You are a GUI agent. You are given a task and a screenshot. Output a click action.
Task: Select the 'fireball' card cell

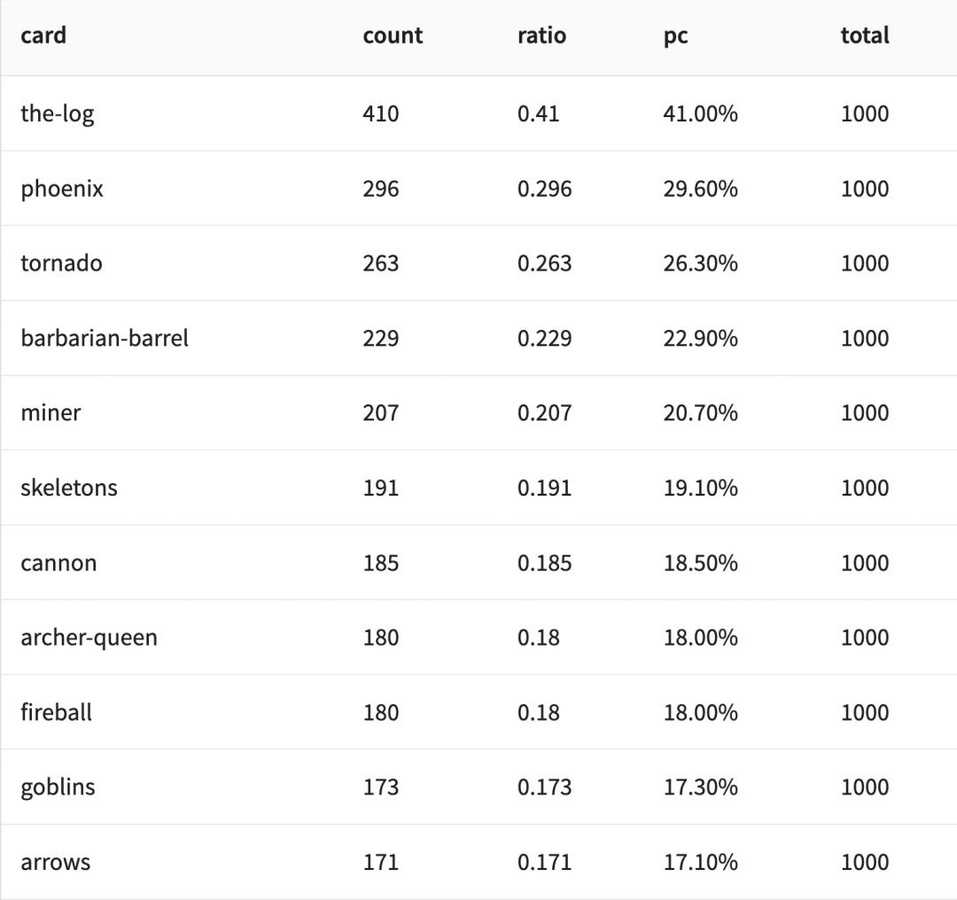coord(57,712)
